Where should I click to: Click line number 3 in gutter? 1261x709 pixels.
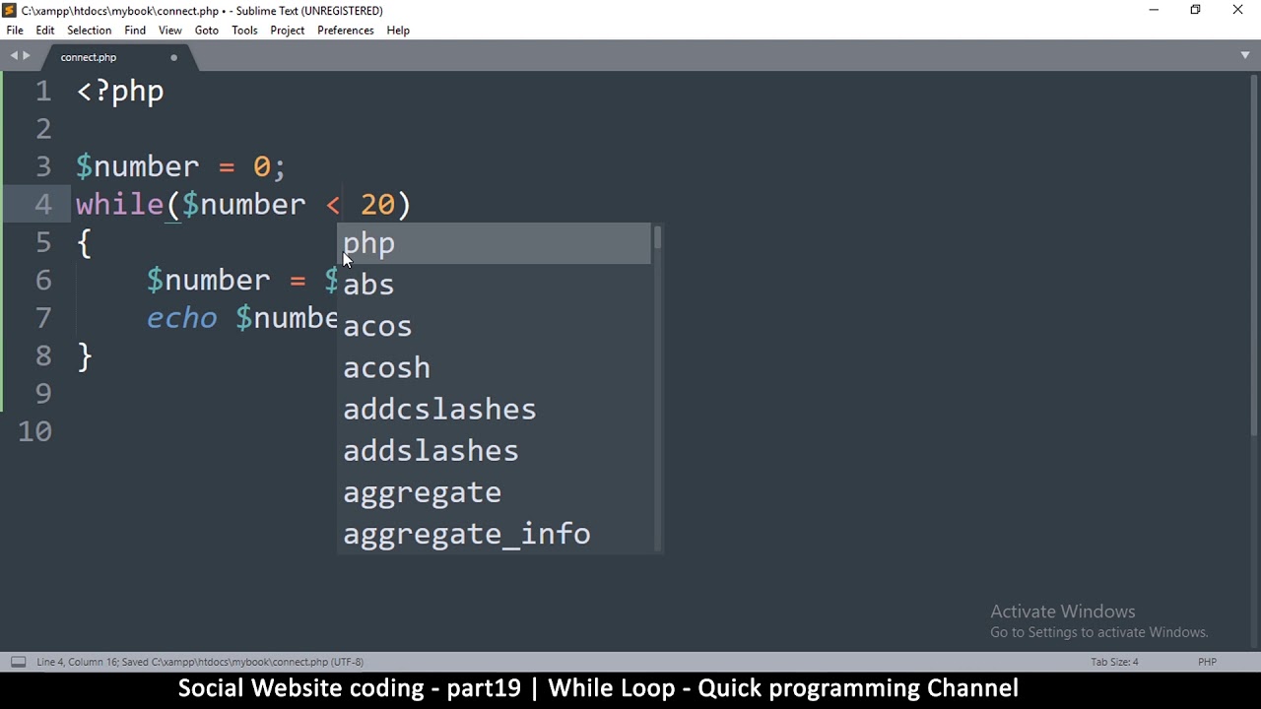[x=43, y=166]
